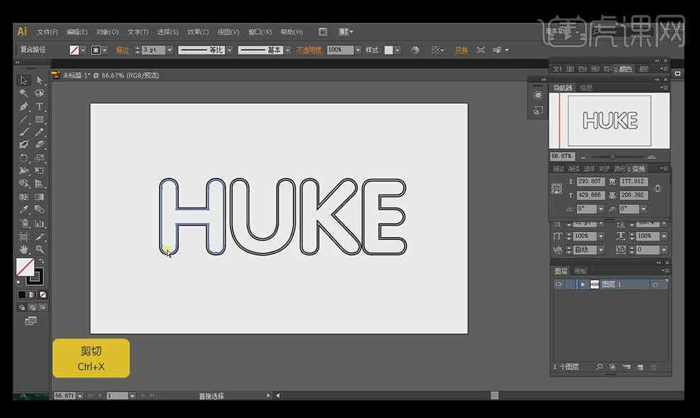Swap fill and stroke colors
This screenshot has width=700, height=418.
pyautogui.click(x=42, y=261)
